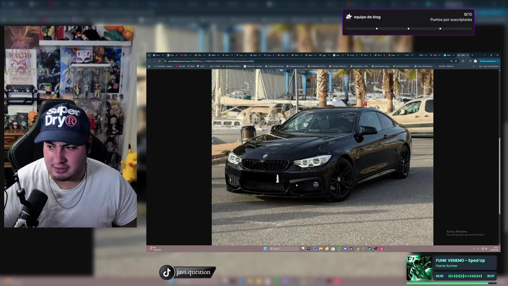508x286 pixels.
Task: Bookmark this page with star icon
Action: [x=456, y=61]
